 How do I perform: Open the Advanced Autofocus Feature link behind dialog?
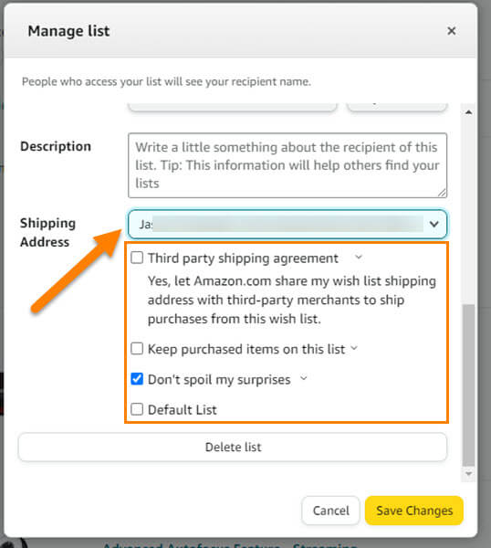[192, 545]
